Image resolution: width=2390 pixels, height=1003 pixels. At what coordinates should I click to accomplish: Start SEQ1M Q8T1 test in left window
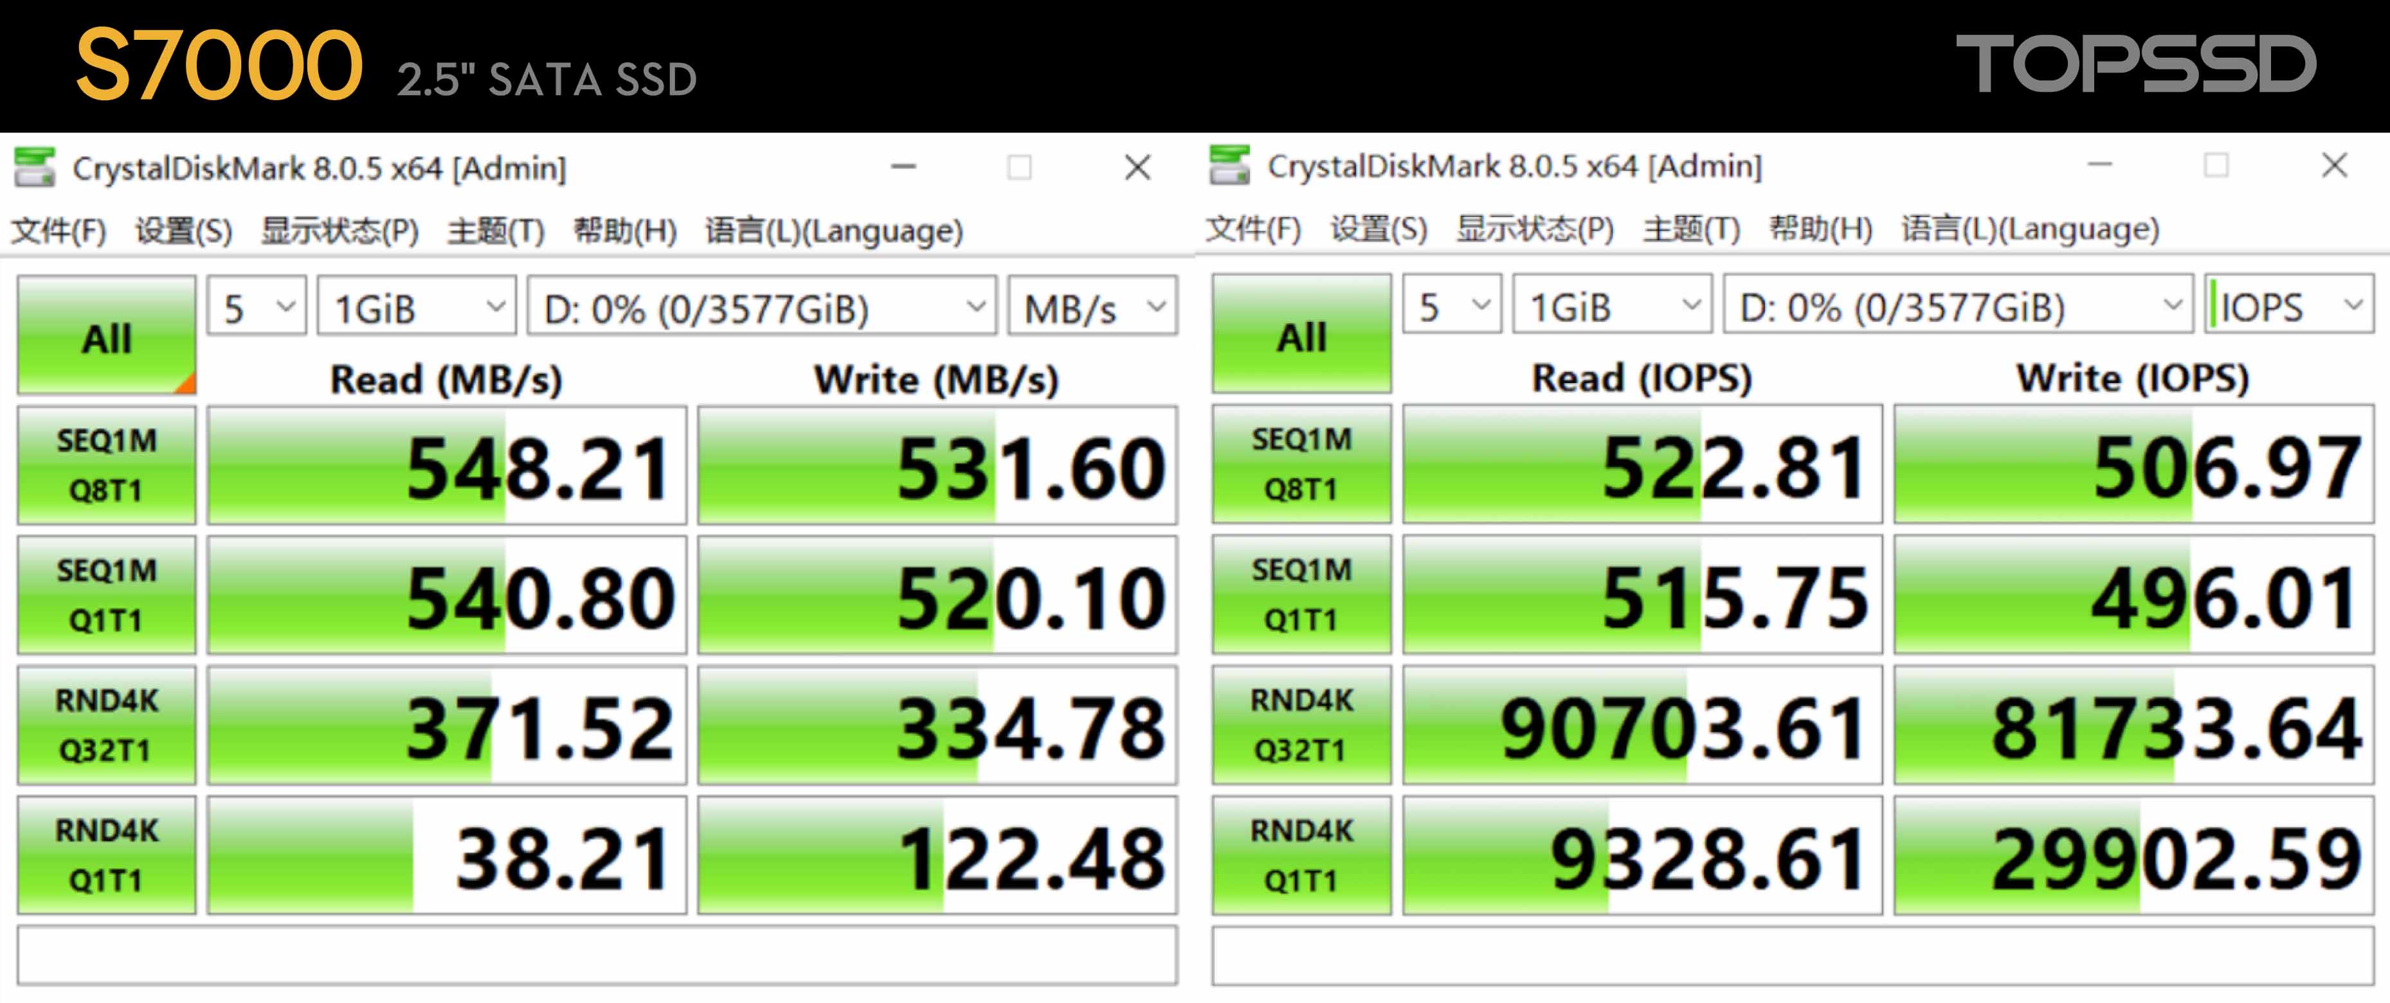[x=107, y=465]
